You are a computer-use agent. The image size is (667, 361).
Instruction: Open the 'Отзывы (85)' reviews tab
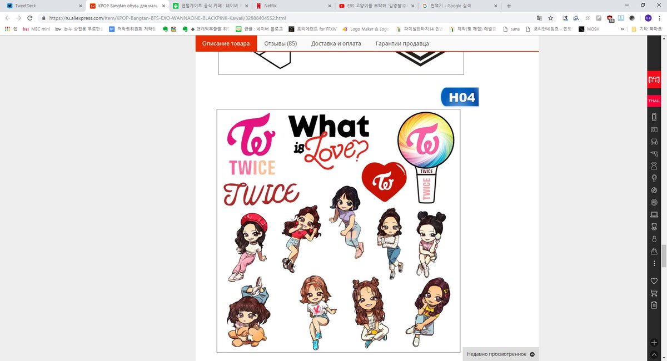280,43
